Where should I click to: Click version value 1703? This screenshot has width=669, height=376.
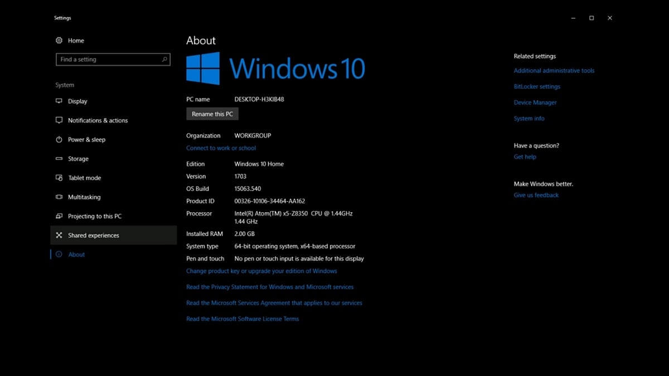click(240, 176)
